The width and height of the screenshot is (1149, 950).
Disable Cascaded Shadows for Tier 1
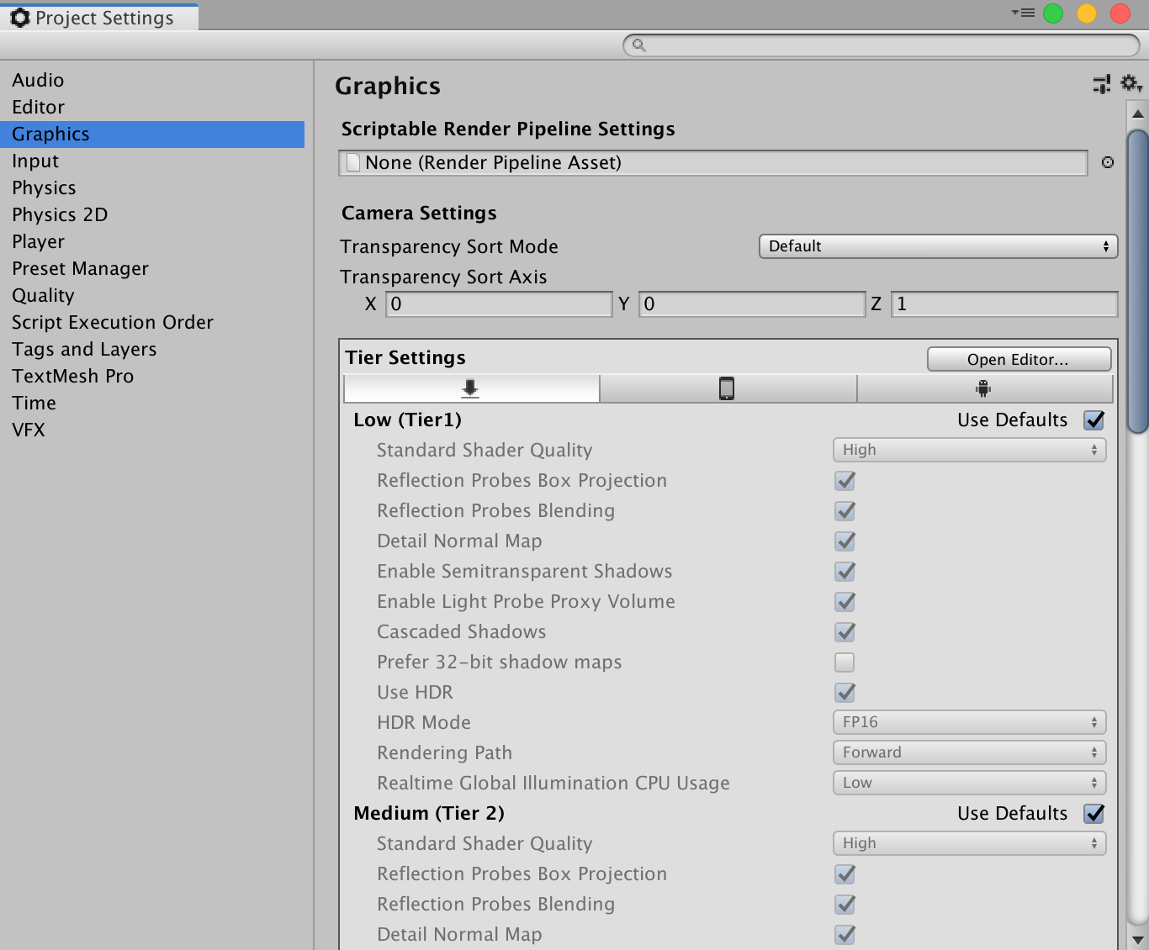pyautogui.click(x=845, y=632)
